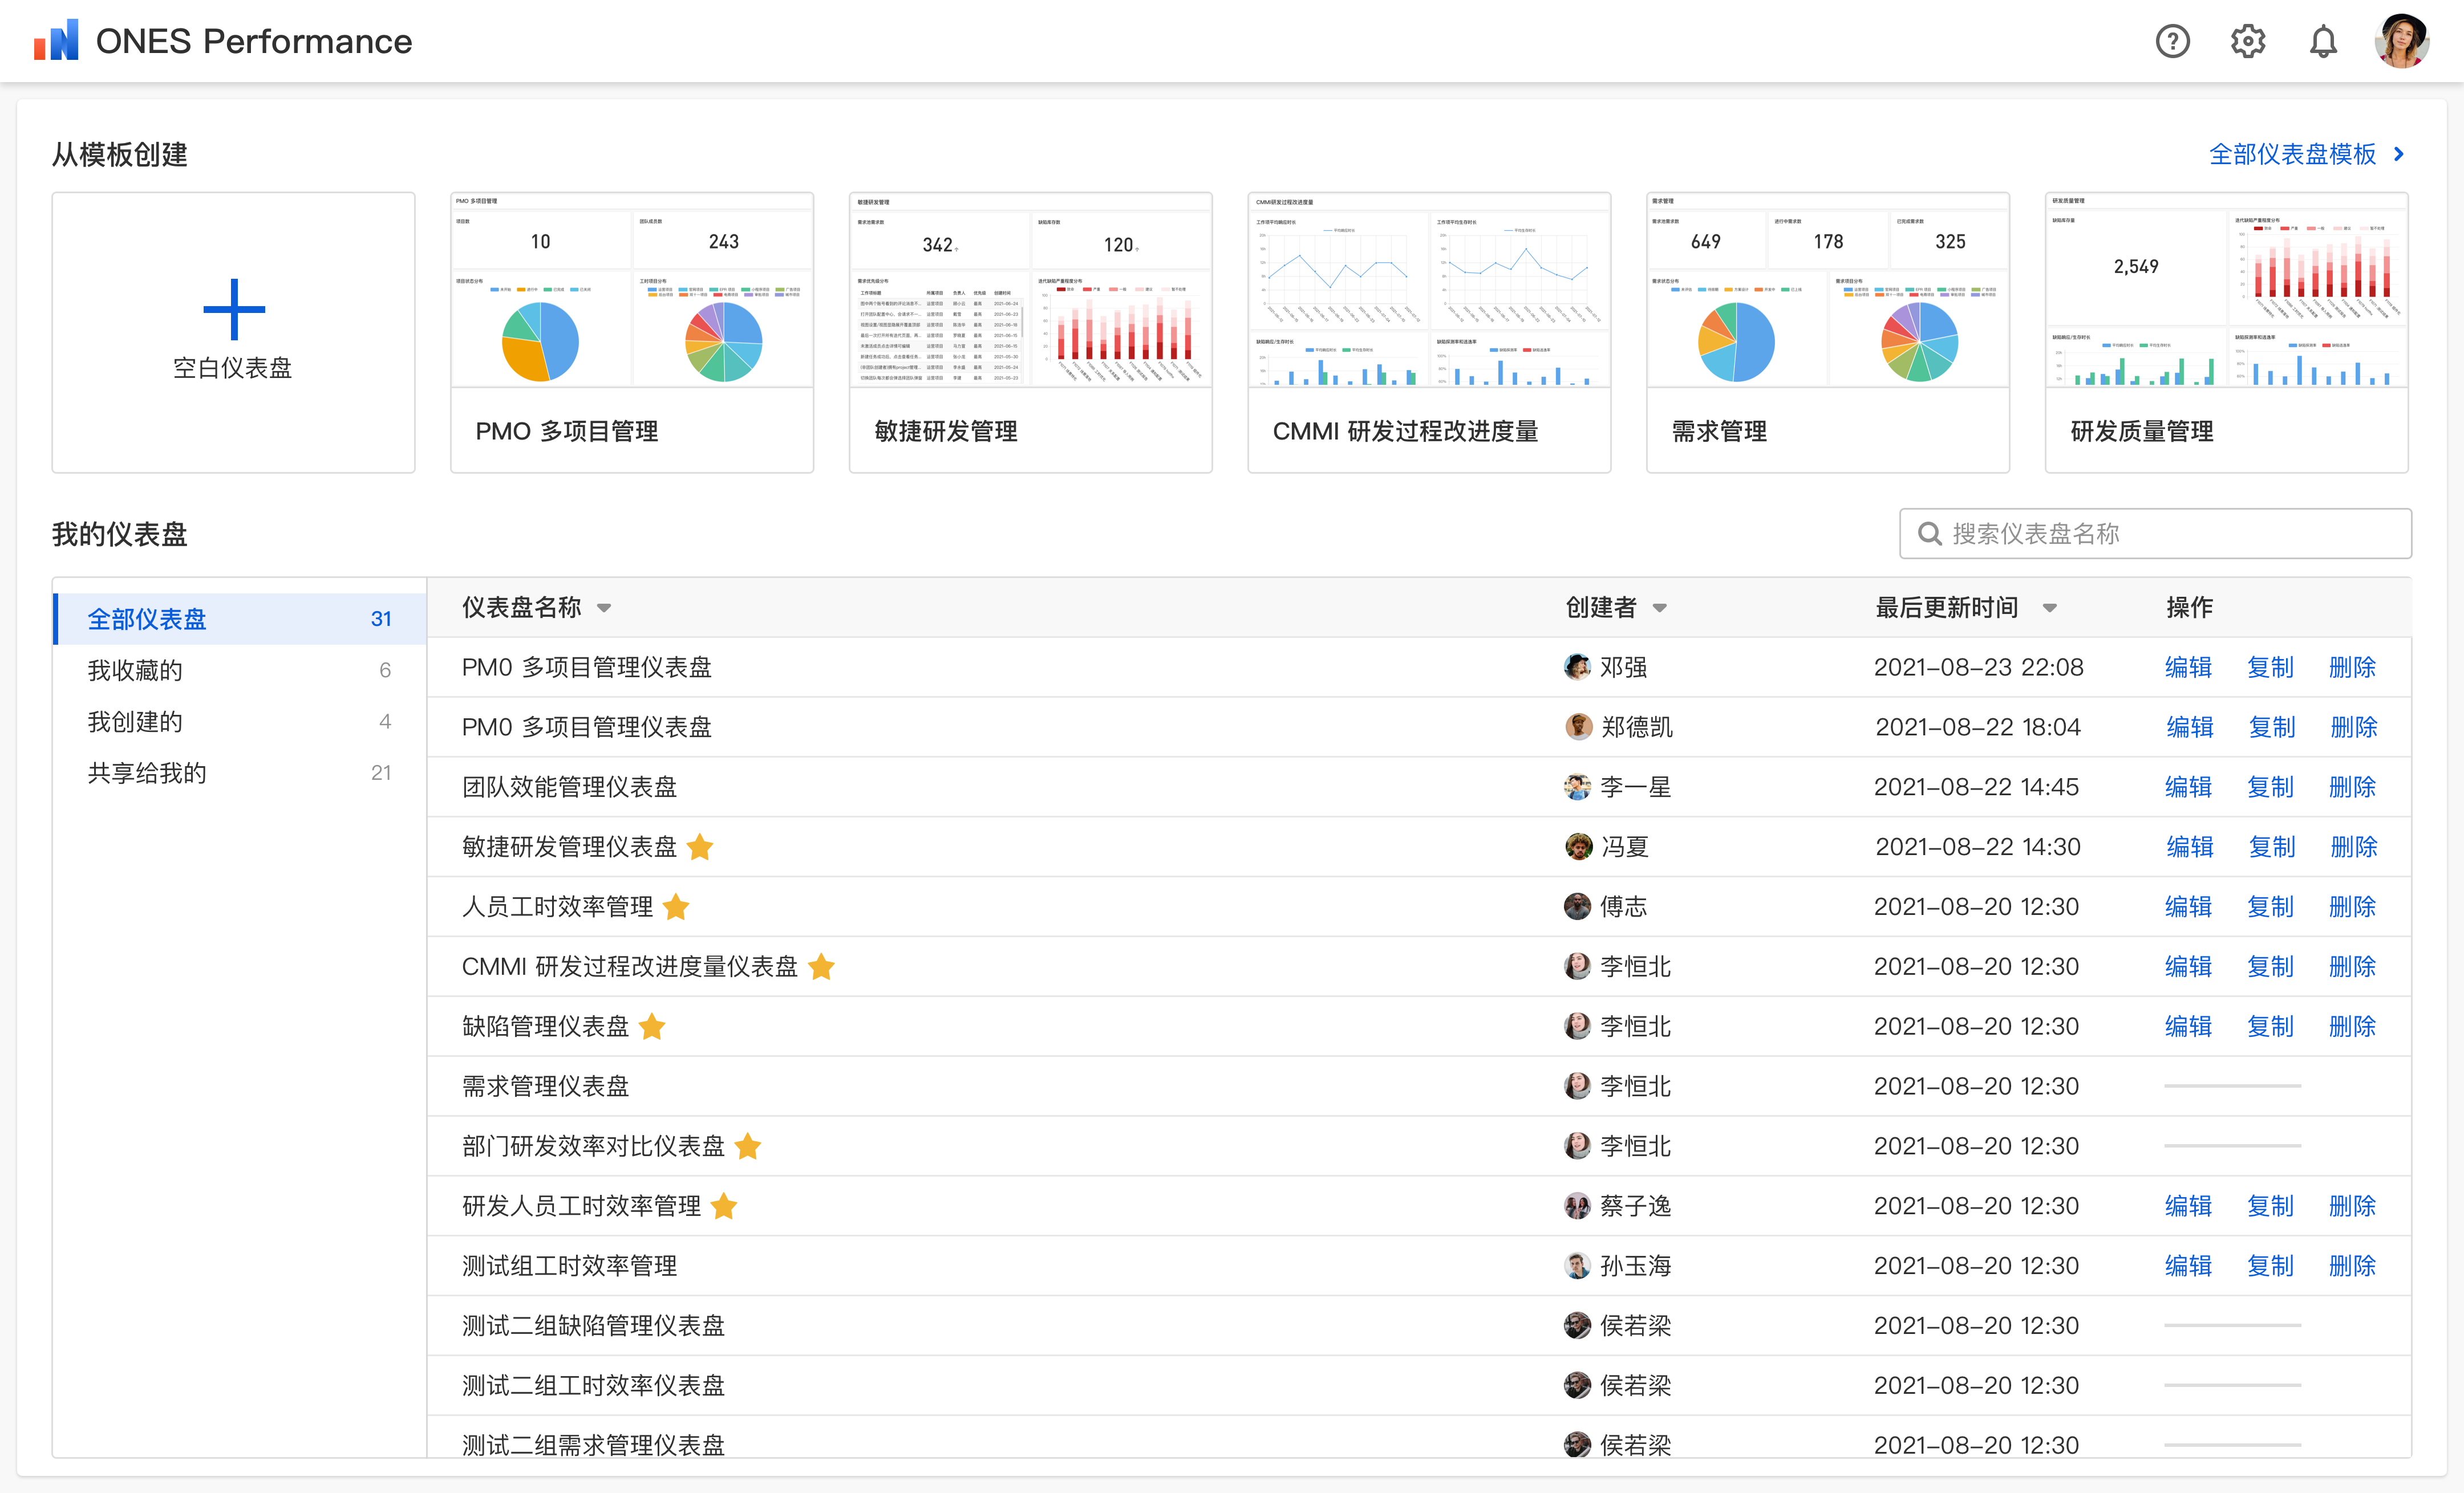Click 编辑 for 邓强's PMO dashboard
This screenshot has height=1493, width=2464.
pos(2188,666)
